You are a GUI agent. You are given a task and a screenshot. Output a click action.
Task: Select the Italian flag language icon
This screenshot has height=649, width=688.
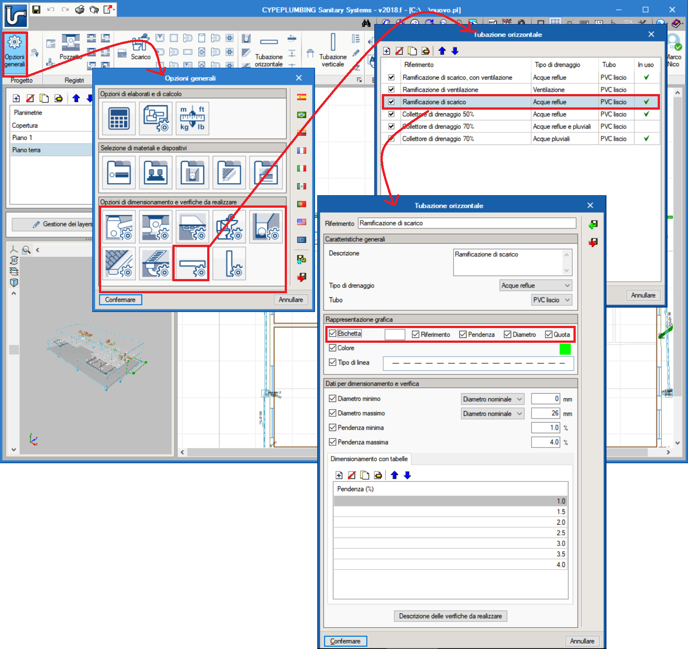tap(302, 168)
